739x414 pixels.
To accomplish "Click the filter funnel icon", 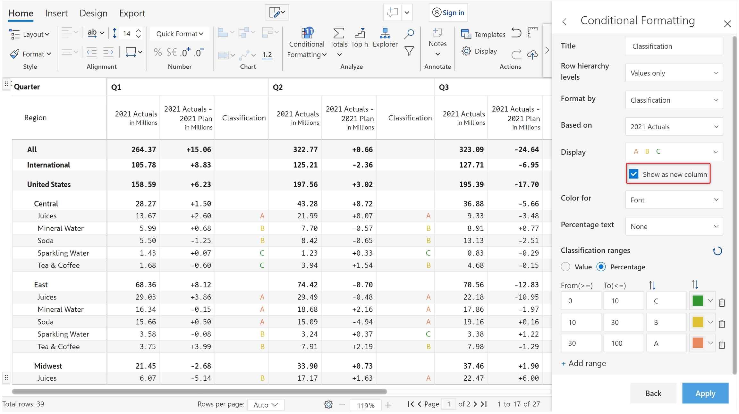I will point(409,51).
